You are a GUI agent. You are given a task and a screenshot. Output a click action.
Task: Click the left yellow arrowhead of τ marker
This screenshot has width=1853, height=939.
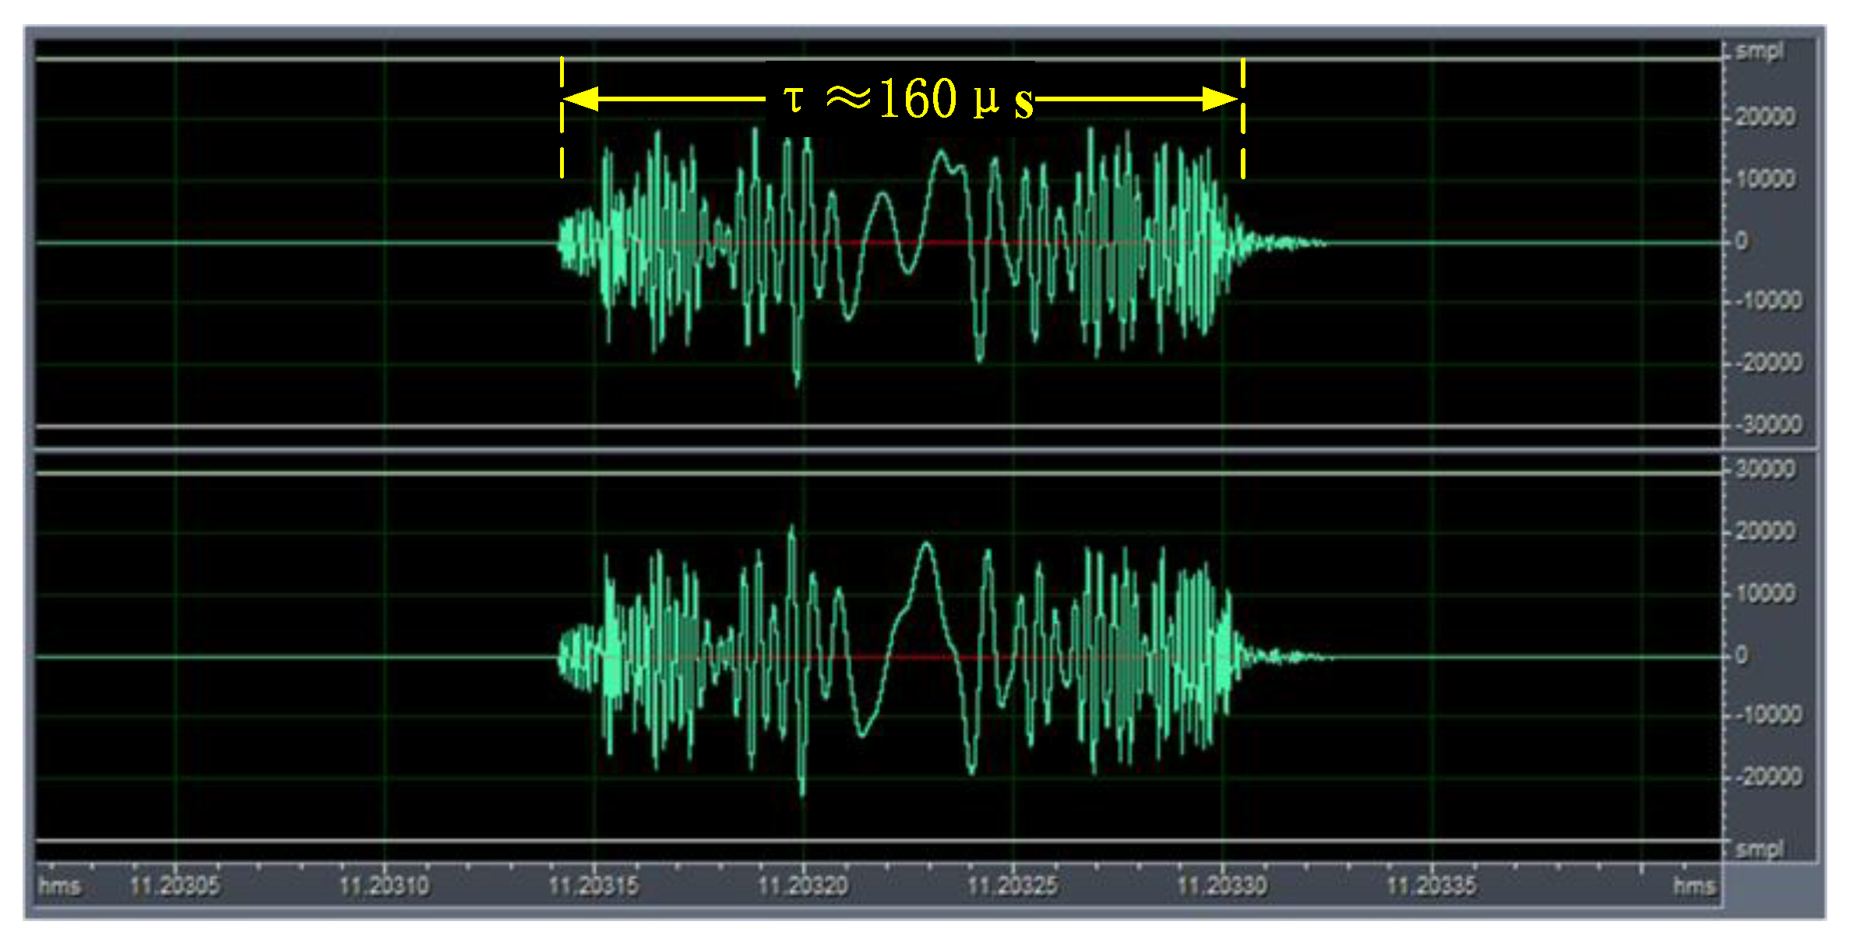click(580, 99)
